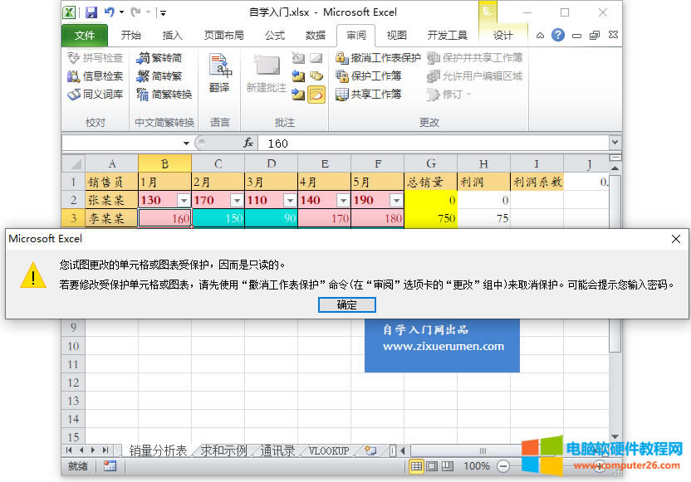Switch to the 视图 ribbon tab
The image size is (691, 482).
[x=396, y=36]
